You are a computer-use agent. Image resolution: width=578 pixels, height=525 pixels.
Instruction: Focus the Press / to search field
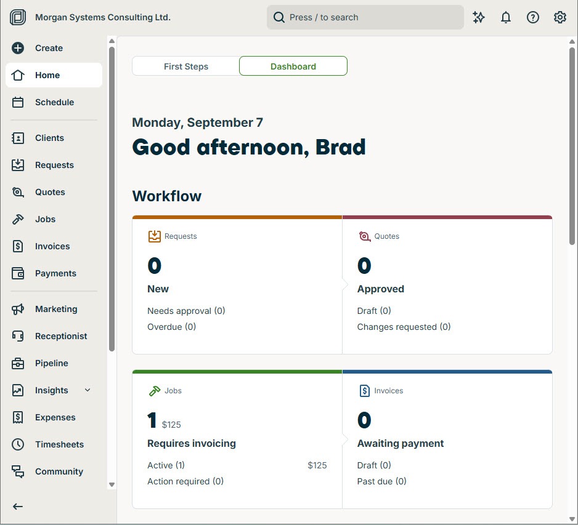[365, 17]
